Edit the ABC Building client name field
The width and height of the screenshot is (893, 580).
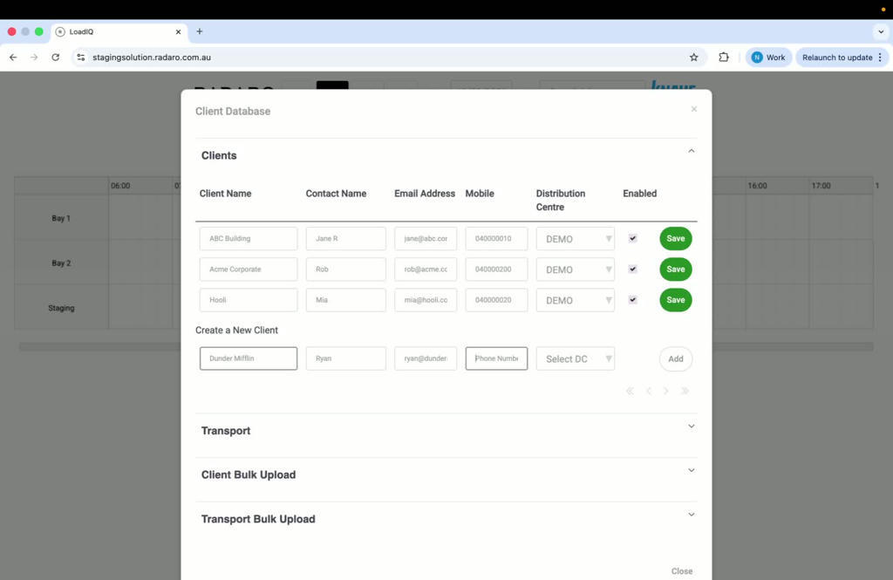[249, 239]
